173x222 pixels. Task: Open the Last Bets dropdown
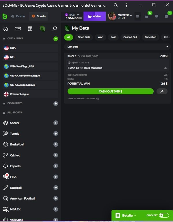point(117,47)
